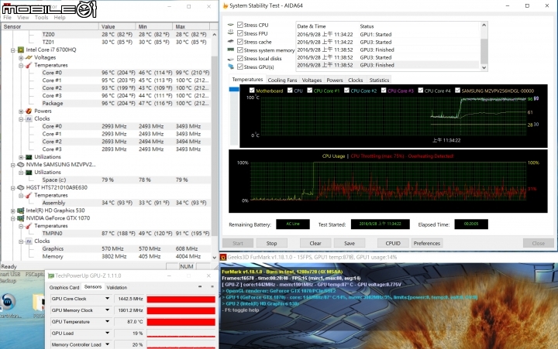Click the Powers flame icon in sensor tree
The width and height of the screenshot is (558, 349).
[x=29, y=111]
